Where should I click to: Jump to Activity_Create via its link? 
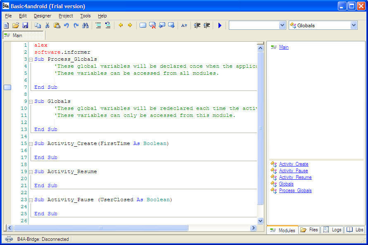(x=293, y=164)
